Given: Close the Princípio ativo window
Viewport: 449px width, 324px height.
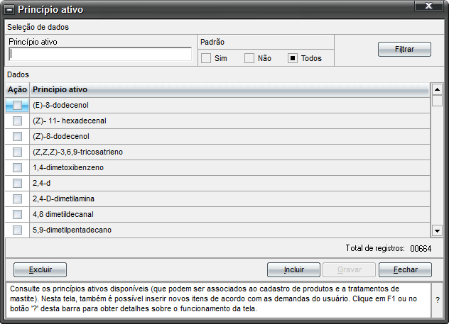Looking at the screenshot, I should click(x=428, y=6).
